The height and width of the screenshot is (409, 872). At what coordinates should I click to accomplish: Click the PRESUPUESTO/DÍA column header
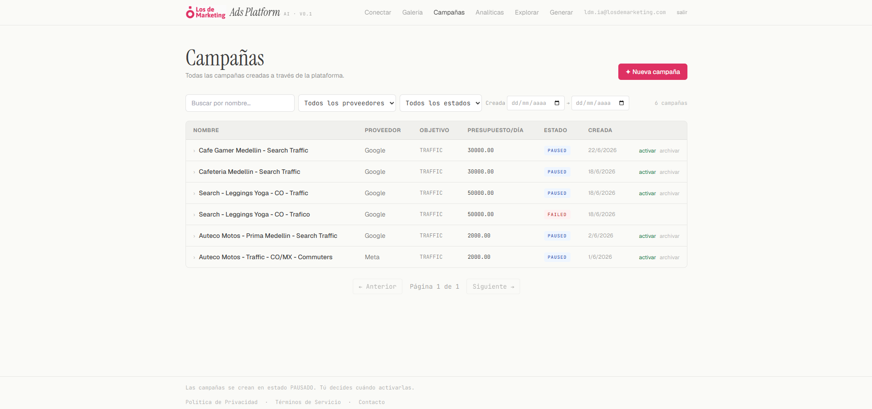click(496, 130)
